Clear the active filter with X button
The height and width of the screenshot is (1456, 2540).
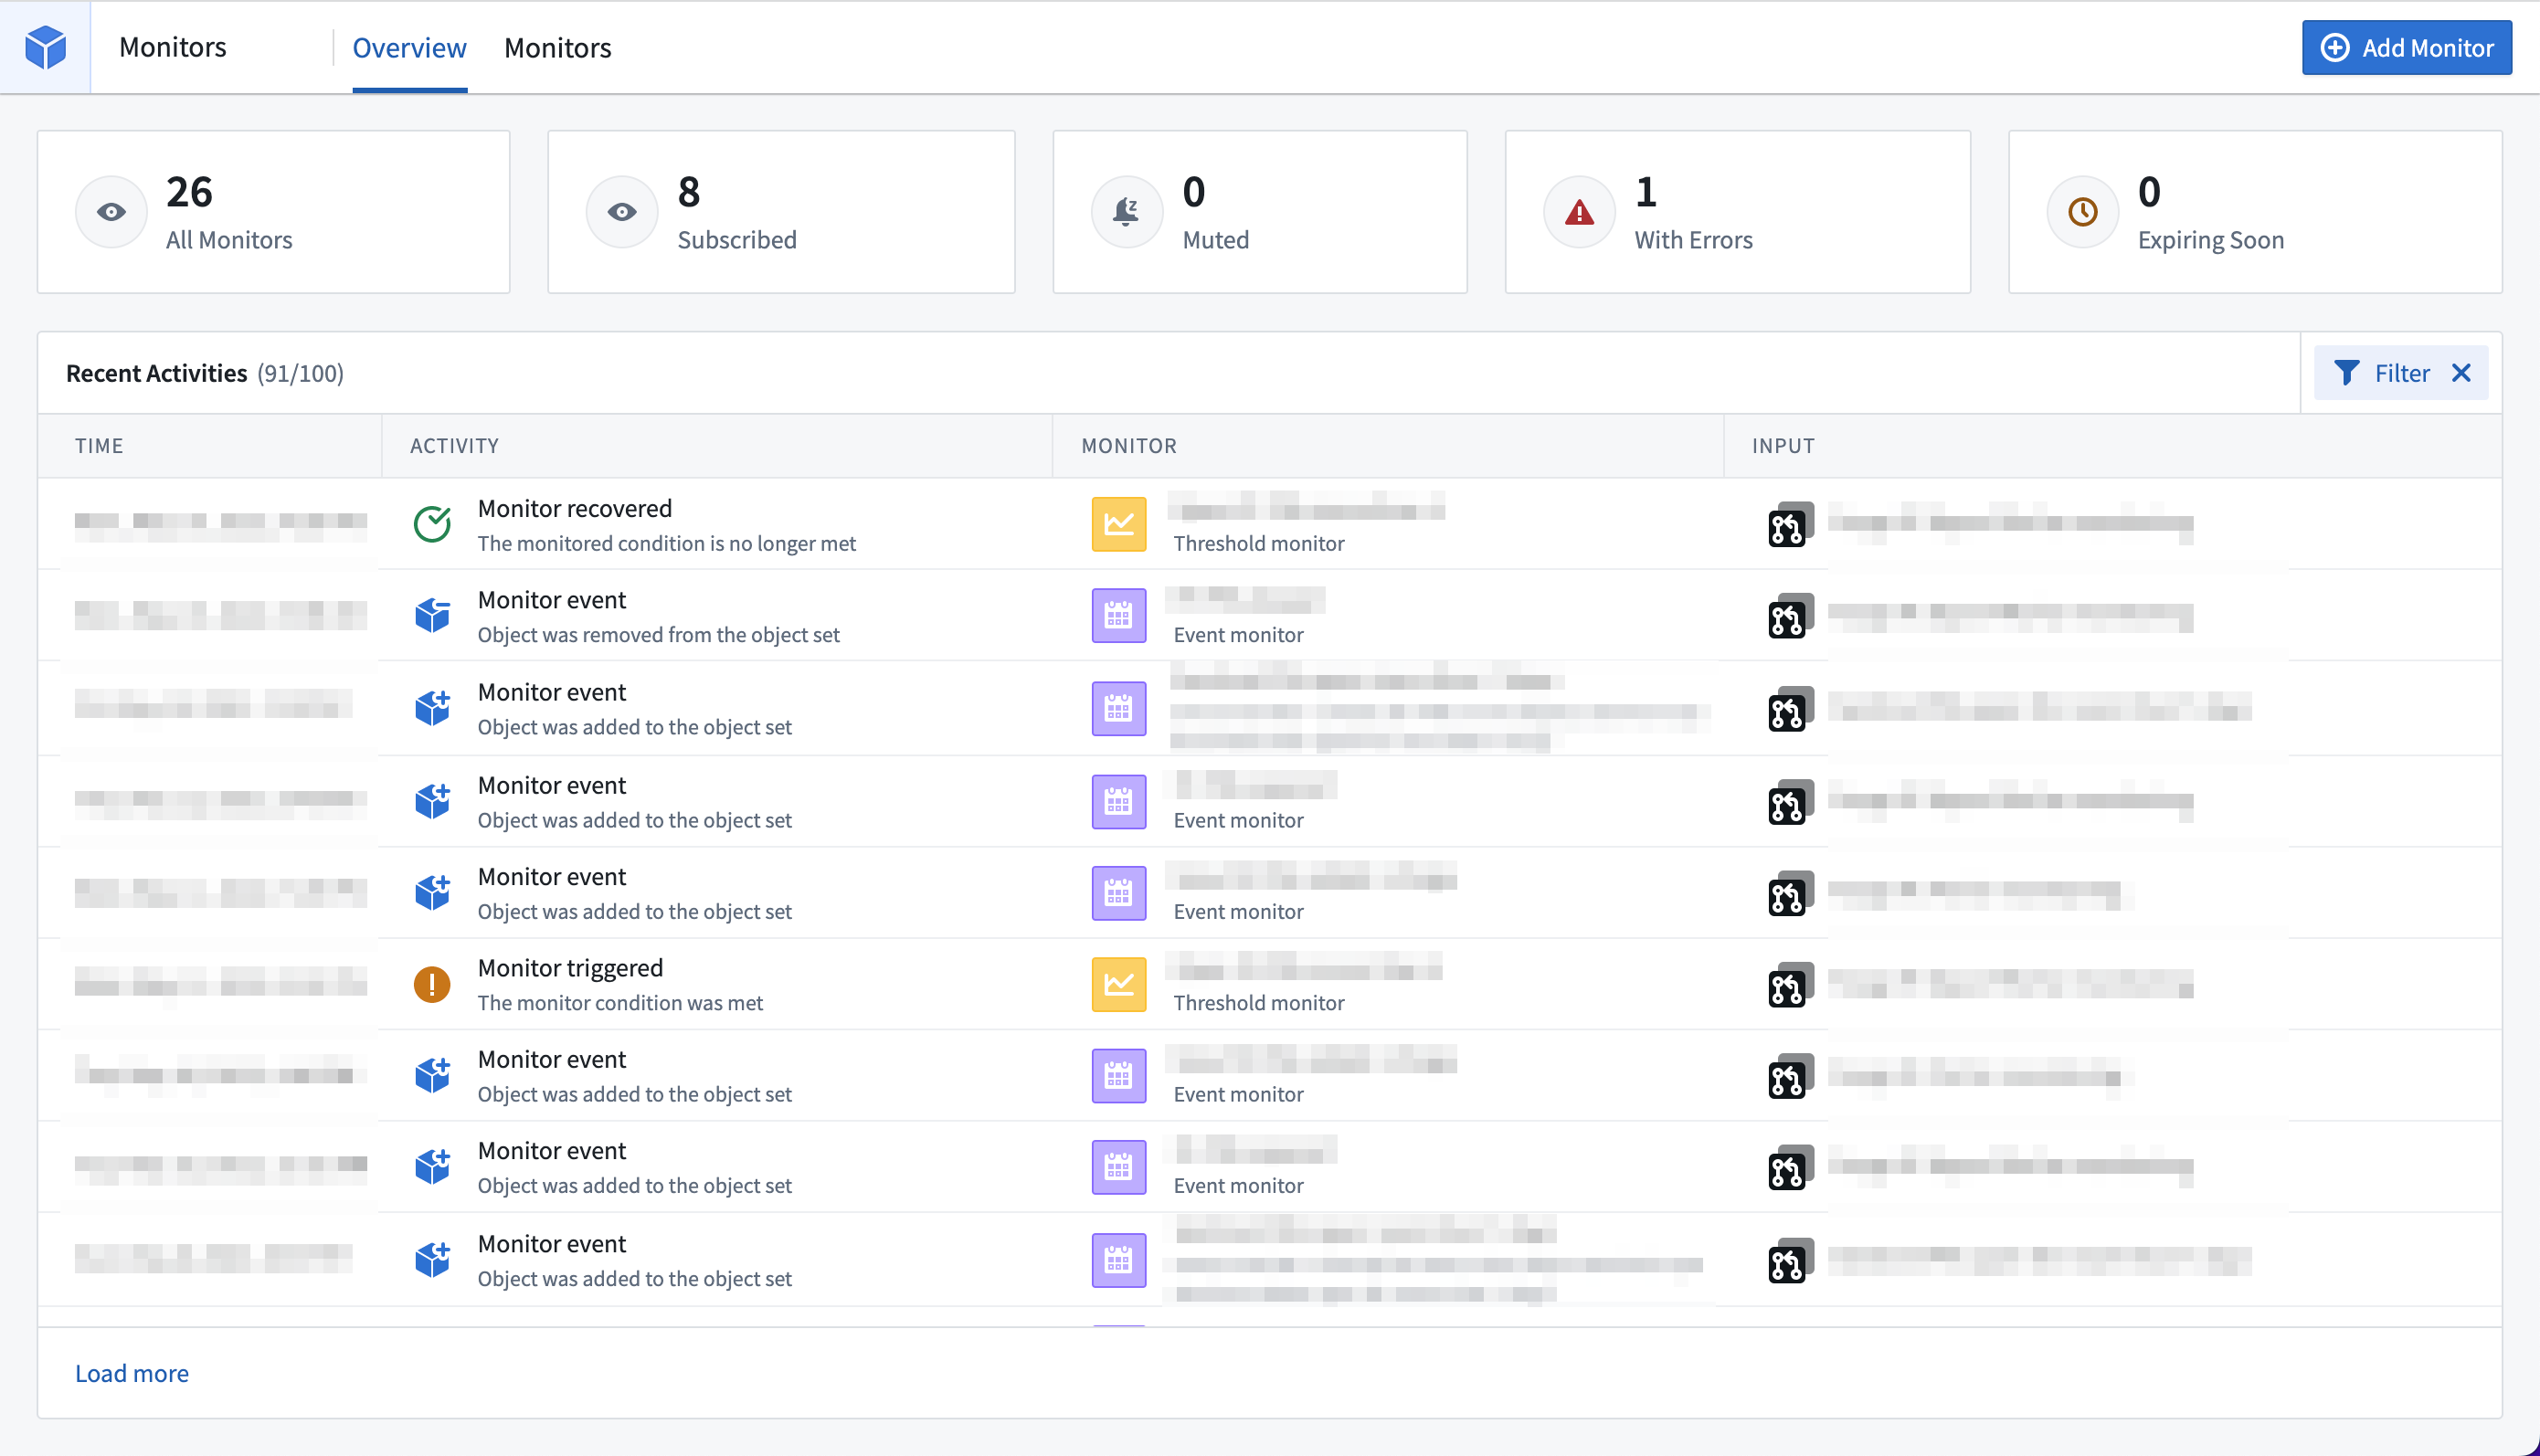pyautogui.click(x=2461, y=372)
